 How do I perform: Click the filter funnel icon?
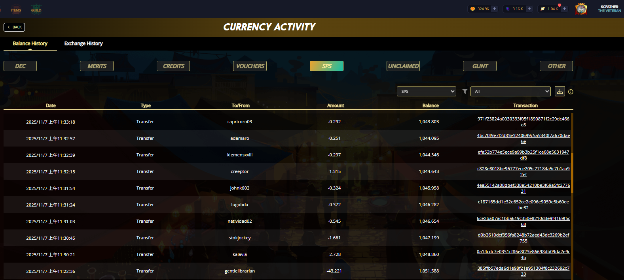click(465, 91)
